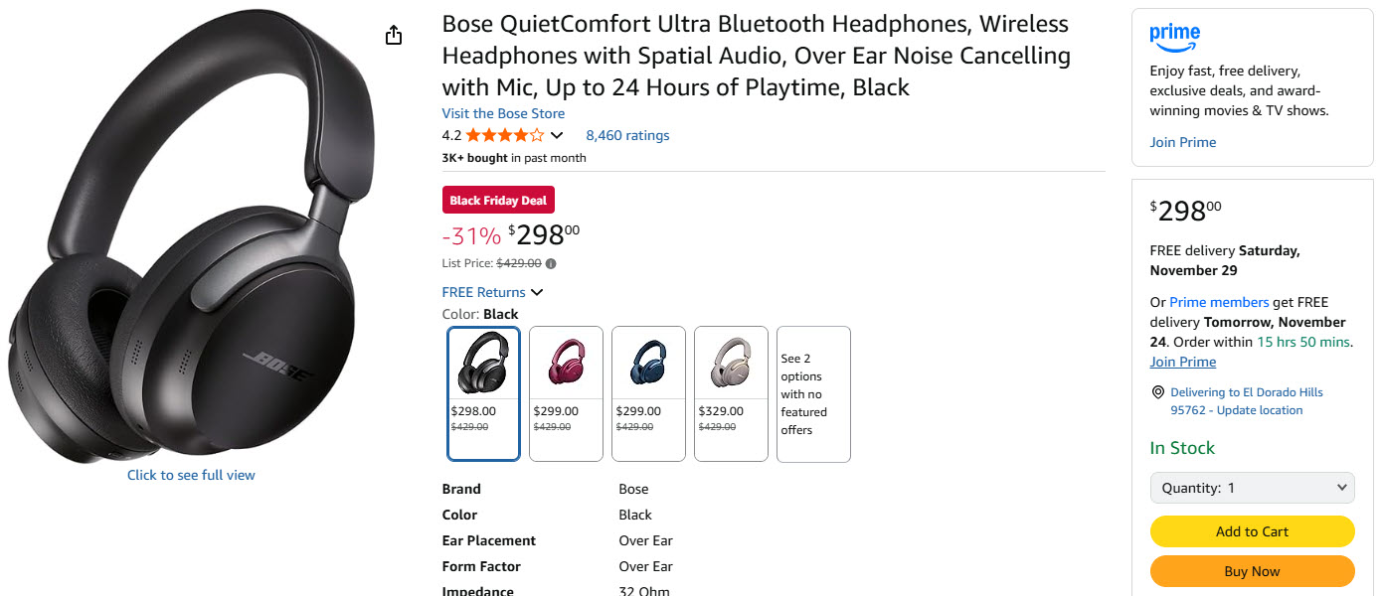This screenshot has height=596, width=1381.
Task: Click the share icon beside product image
Action: click(x=394, y=36)
